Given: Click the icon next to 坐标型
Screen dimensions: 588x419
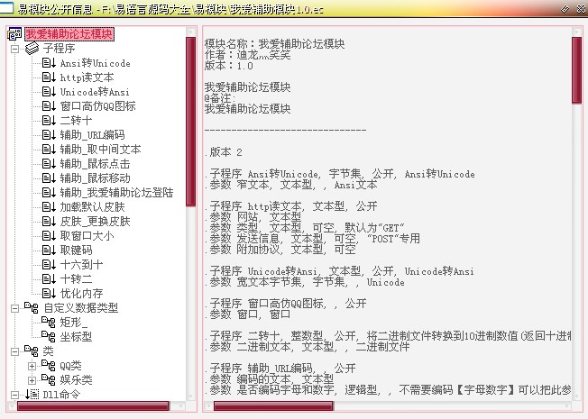Looking at the screenshot, I should (49, 336).
